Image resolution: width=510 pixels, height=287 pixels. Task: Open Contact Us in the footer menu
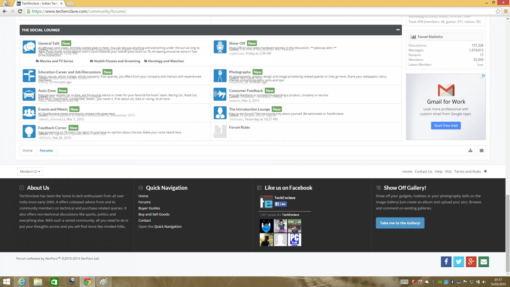[x=423, y=172]
